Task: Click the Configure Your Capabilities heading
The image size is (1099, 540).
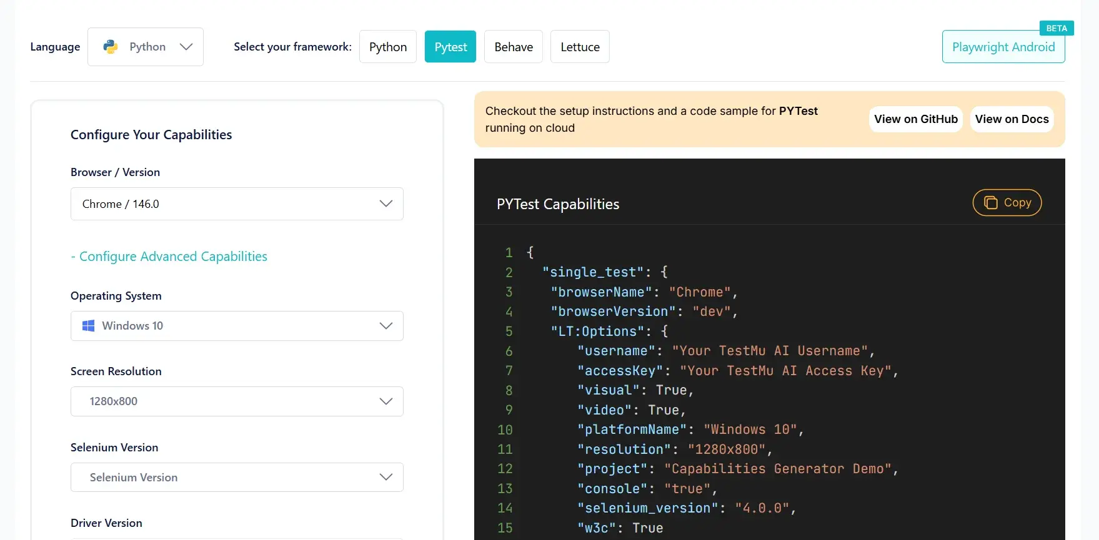Action: click(151, 135)
